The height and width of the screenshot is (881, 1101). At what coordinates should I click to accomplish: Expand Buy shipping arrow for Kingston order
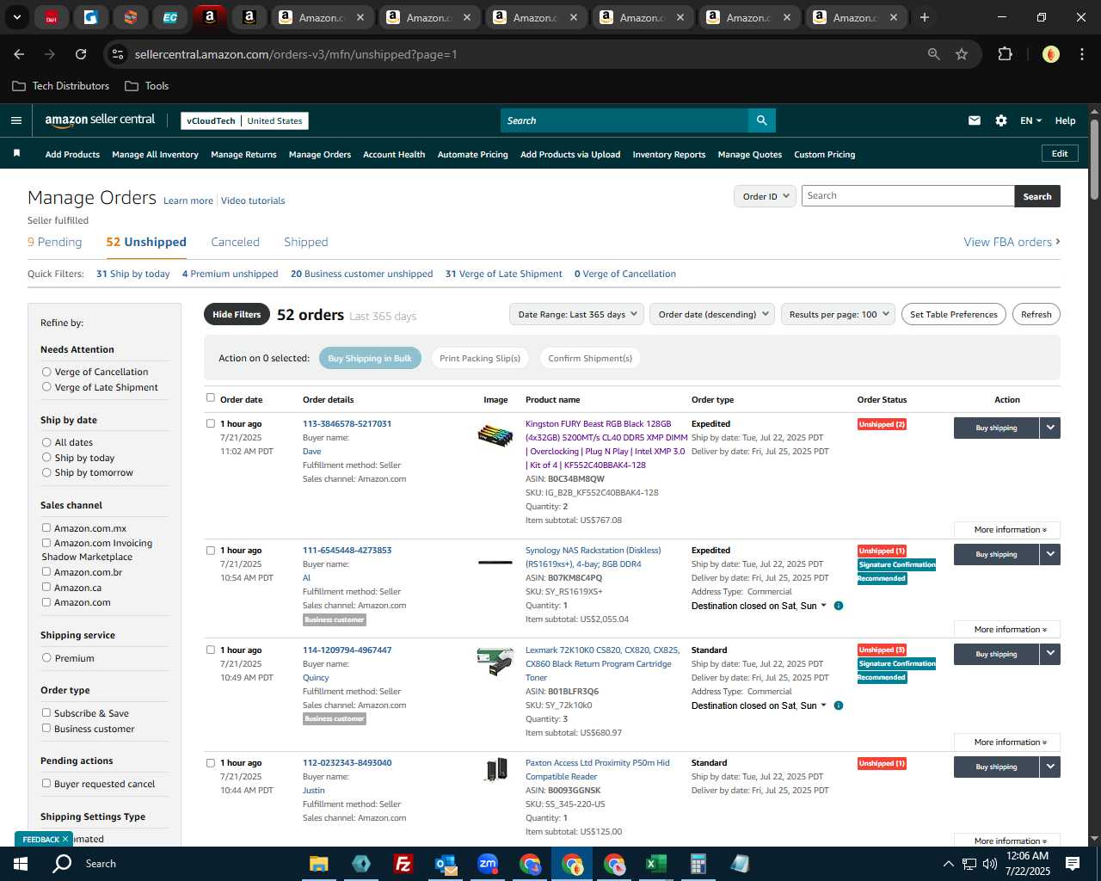(x=1050, y=428)
